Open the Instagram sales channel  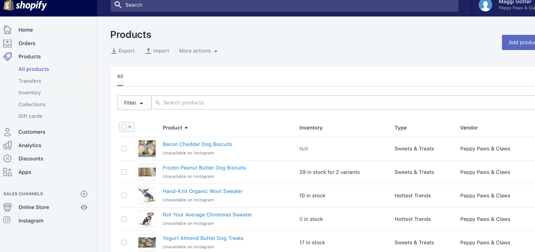pyautogui.click(x=31, y=221)
